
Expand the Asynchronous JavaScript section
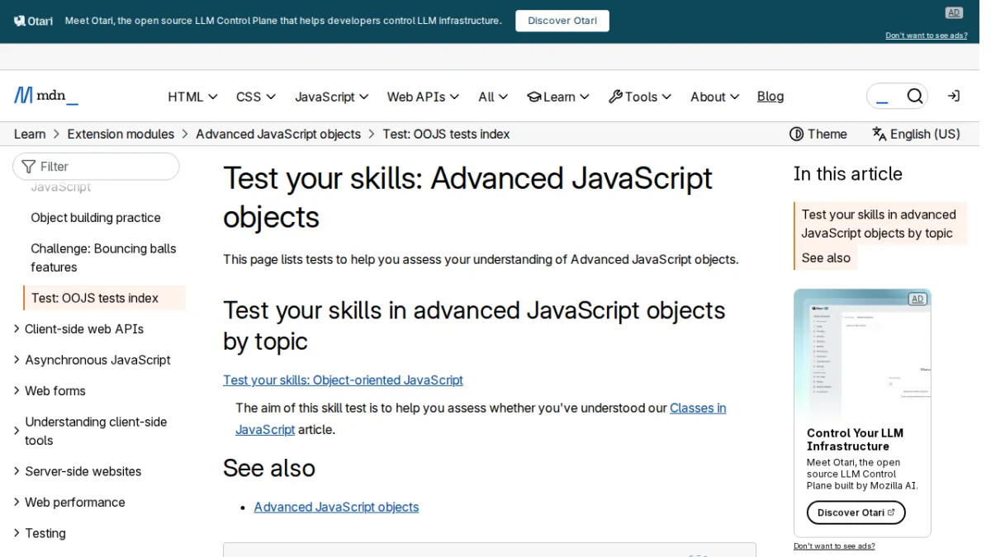click(x=92, y=360)
